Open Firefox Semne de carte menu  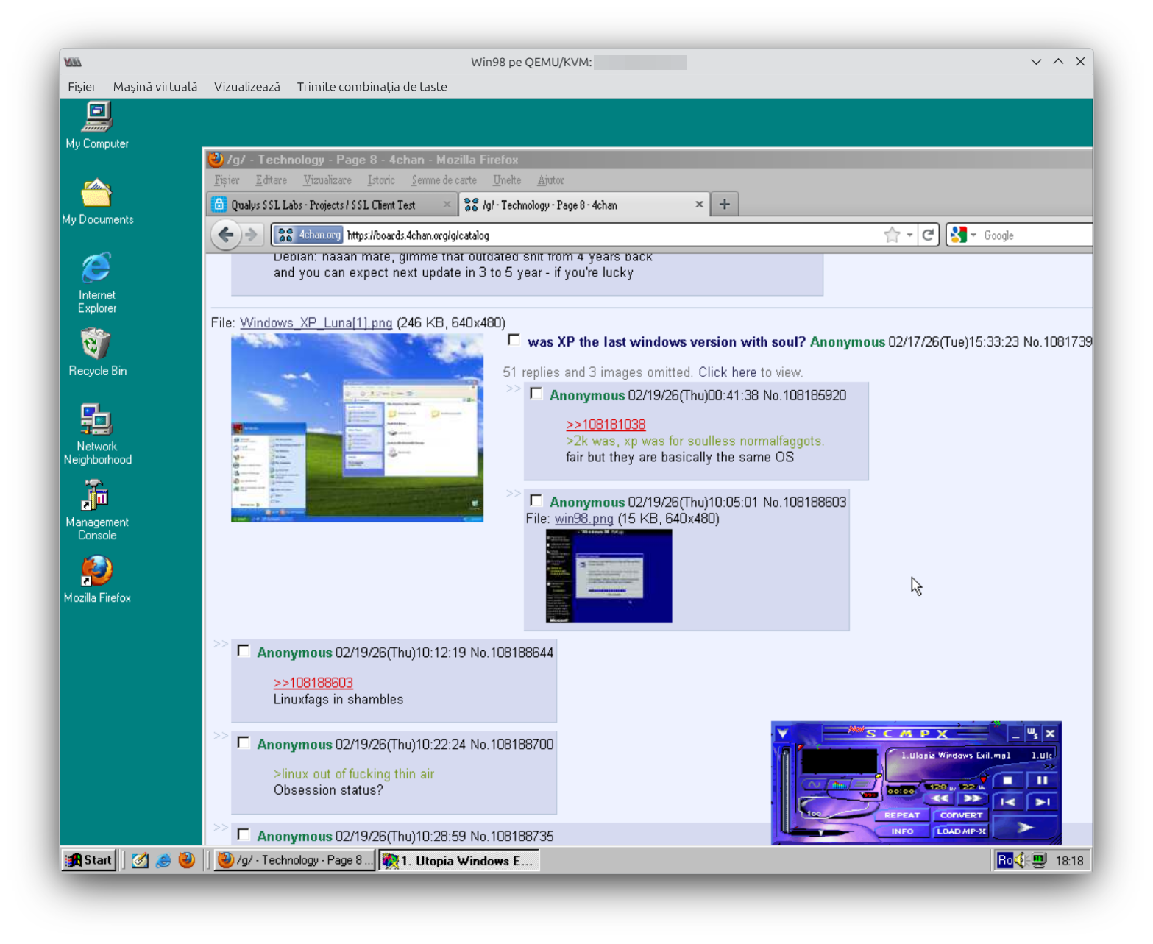click(x=444, y=180)
